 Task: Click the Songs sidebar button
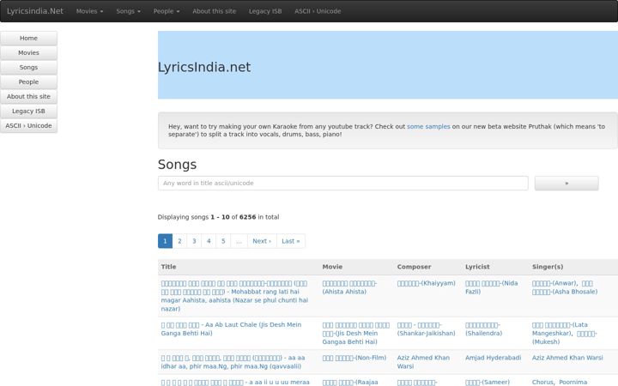coord(29,68)
